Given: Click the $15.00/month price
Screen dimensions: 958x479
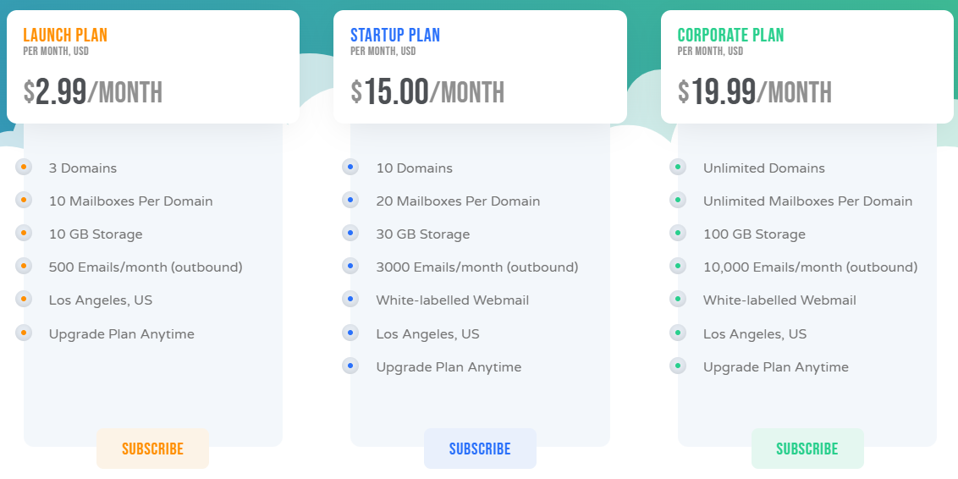Looking at the screenshot, I should point(427,92).
